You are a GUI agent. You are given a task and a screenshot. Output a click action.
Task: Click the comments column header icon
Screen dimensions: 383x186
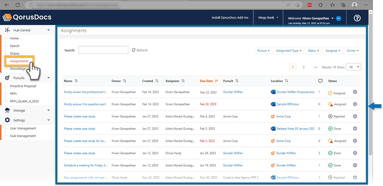coord(320,81)
